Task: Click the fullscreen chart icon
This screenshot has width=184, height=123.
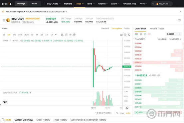Action: point(129,35)
